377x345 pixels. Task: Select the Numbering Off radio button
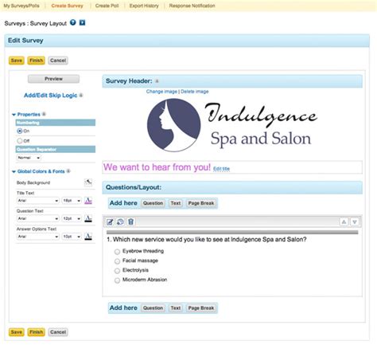tap(20, 141)
